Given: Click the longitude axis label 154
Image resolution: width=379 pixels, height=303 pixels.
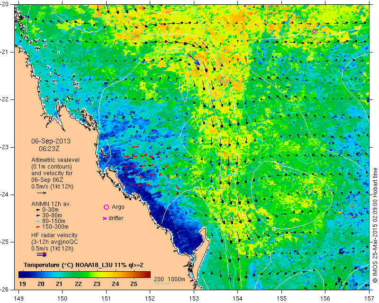Looking at the screenshot, I should pyautogui.click(x=238, y=298).
